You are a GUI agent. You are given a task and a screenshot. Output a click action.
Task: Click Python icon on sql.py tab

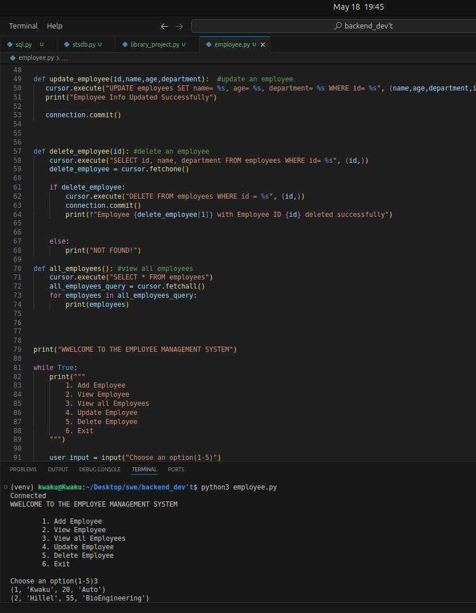10,44
